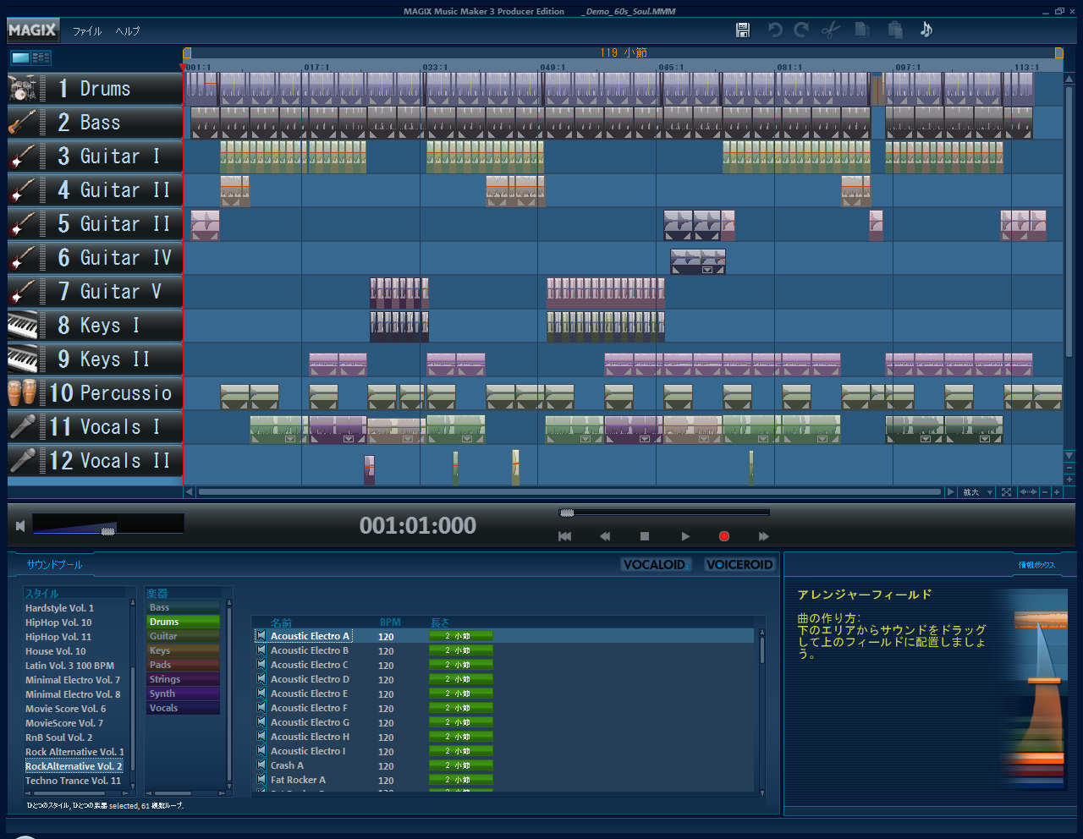Click the horizontal stretch double-arrow icon
This screenshot has width=1083, height=839.
coord(1028,491)
